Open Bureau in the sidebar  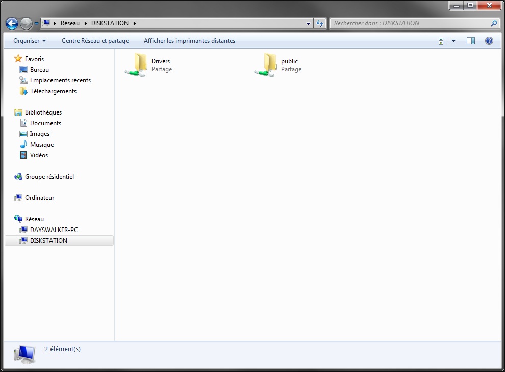[39, 70]
